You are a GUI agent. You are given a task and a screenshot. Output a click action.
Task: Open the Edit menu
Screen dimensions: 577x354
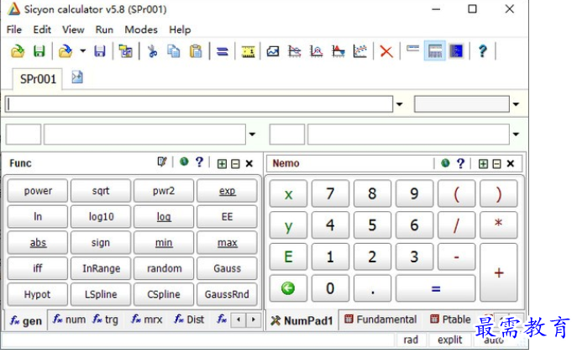(42, 29)
